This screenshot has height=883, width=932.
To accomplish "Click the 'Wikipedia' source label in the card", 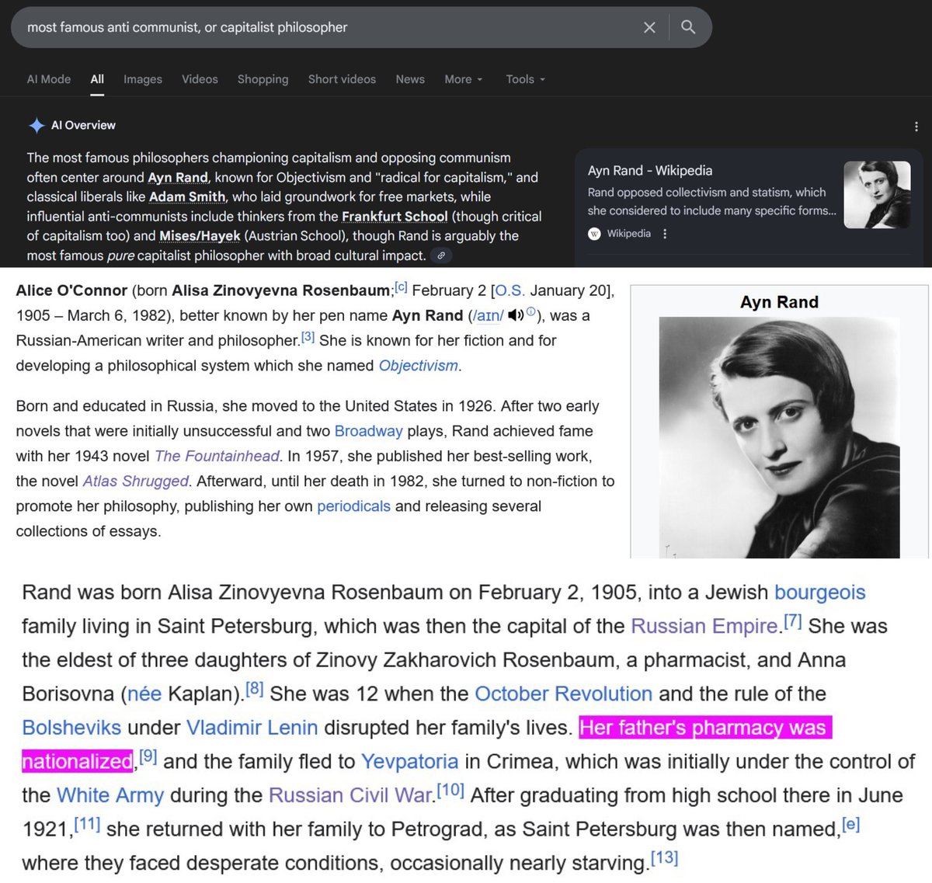I will coord(628,234).
